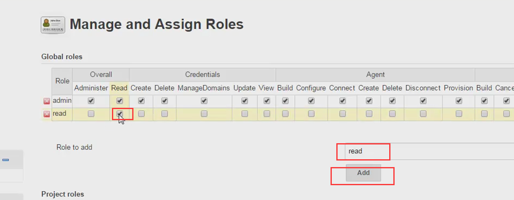The width and height of the screenshot is (514, 200).
Task: Uncheck Overall Read for the read role
Action: click(119, 114)
